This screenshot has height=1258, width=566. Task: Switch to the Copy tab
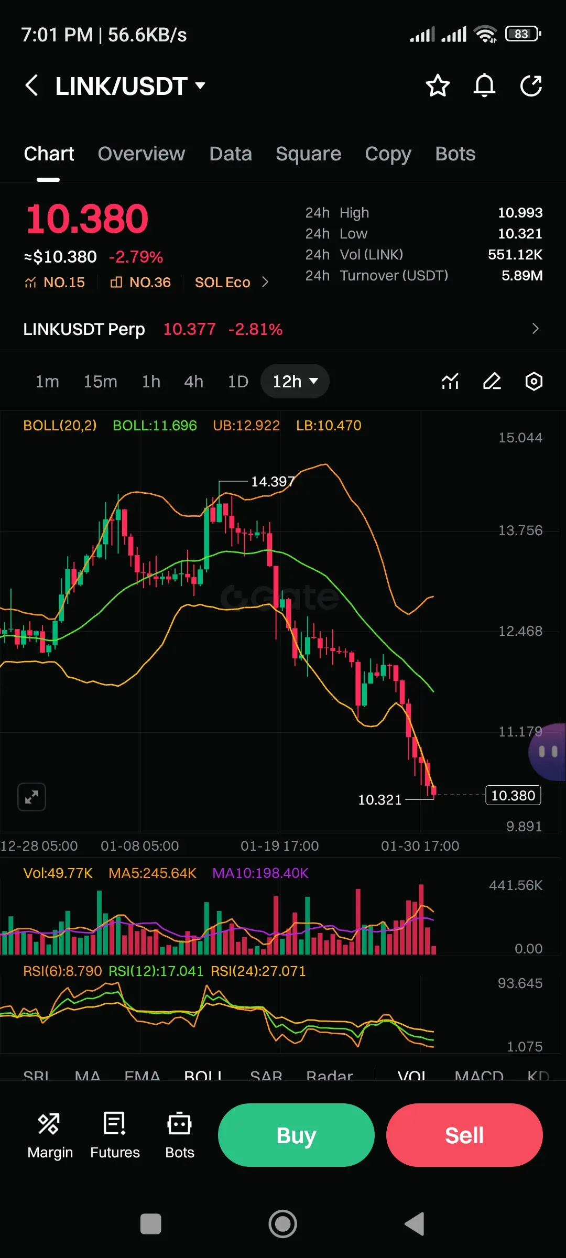pos(388,154)
